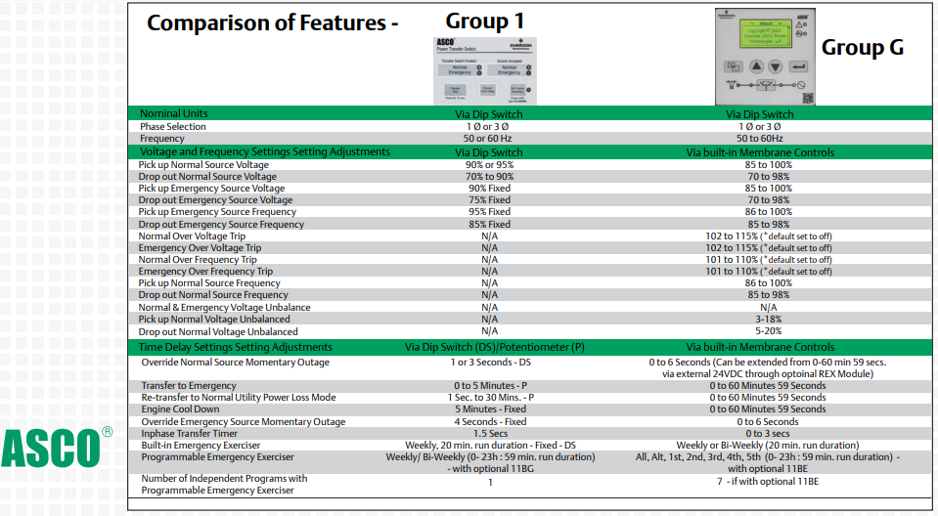This screenshot has width=938, height=516.
Task: Click "Re-transfer to Normal Utility Power Loss Mode"
Action: [x=239, y=398]
